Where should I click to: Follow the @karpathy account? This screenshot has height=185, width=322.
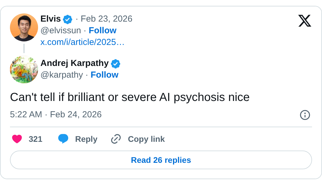click(x=105, y=75)
